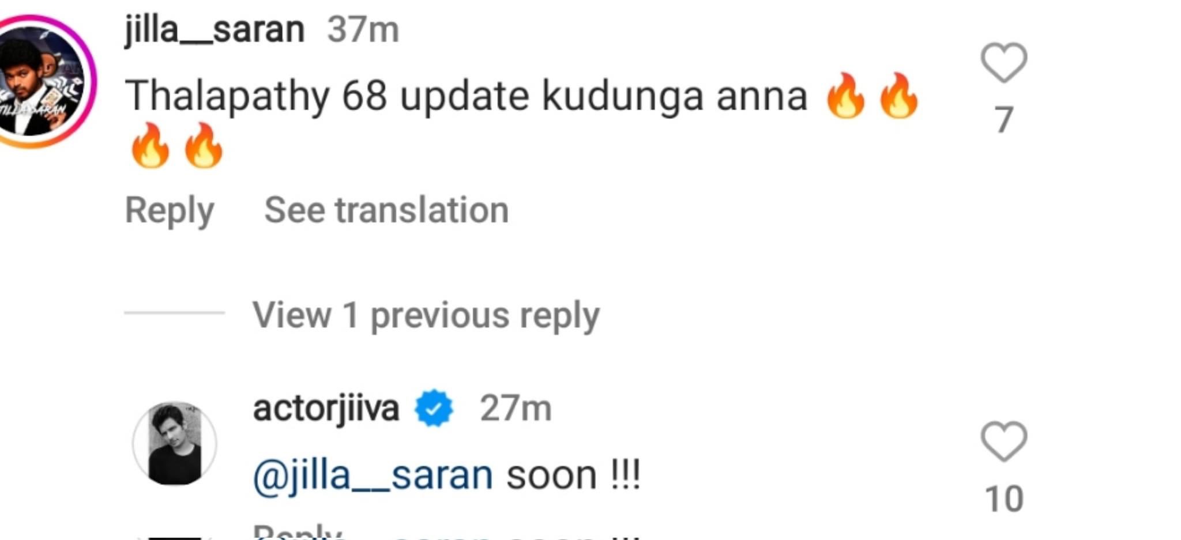This screenshot has width=1181, height=540.
Task: View the 7 likes count
Action: tap(1004, 120)
